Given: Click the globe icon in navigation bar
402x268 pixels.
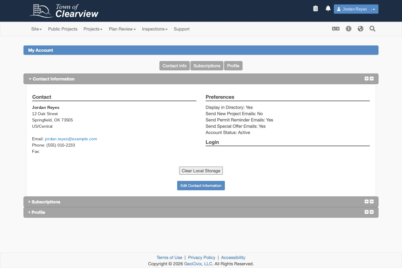Looking at the screenshot, I should coord(360,29).
